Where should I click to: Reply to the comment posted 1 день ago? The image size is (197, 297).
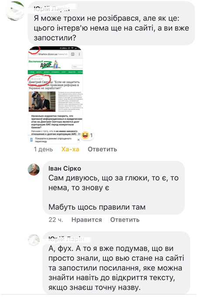(102, 149)
